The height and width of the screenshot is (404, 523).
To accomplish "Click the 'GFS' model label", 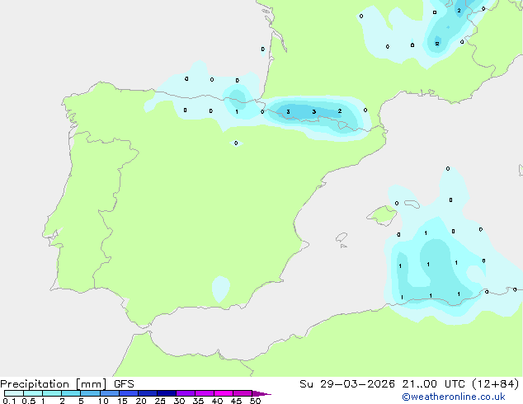I will pyautogui.click(x=124, y=384).
